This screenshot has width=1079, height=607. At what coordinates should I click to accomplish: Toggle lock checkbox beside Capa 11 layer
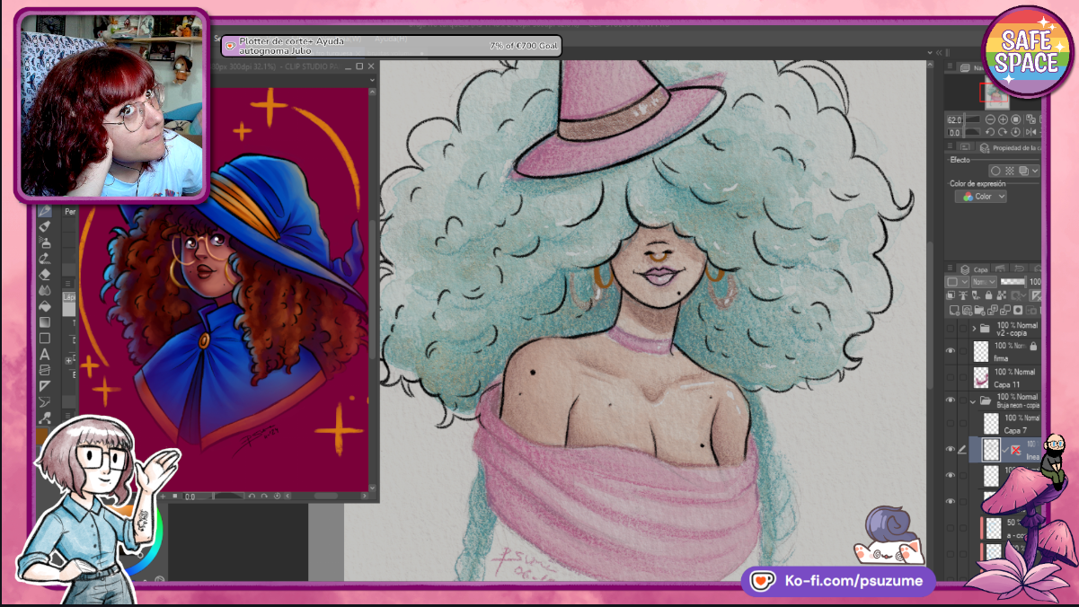pyautogui.click(x=963, y=377)
